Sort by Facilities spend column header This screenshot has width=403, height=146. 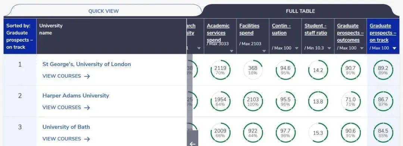[249, 29]
